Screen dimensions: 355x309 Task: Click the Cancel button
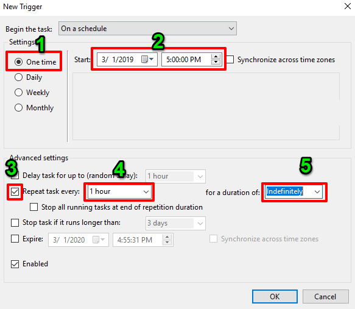(325, 297)
